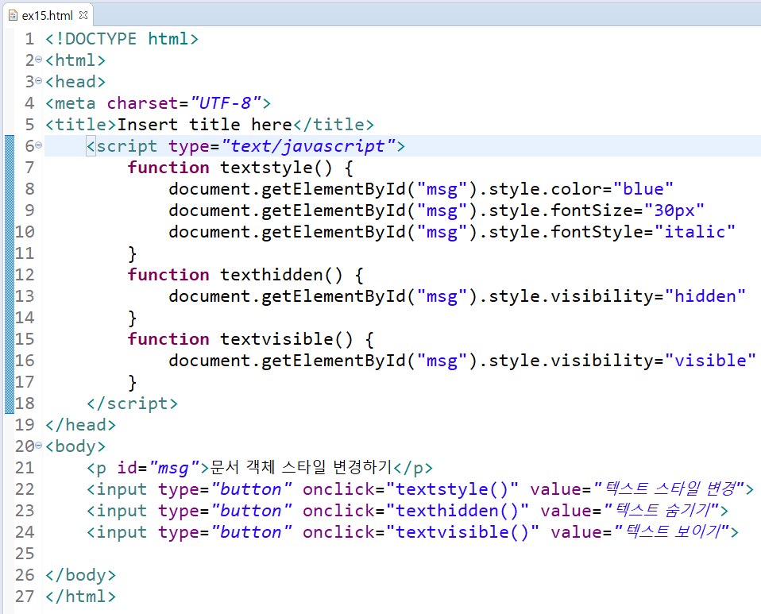The image size is (761, 614).
Task: Collapse the script fold on line 6
Action: 39,145
